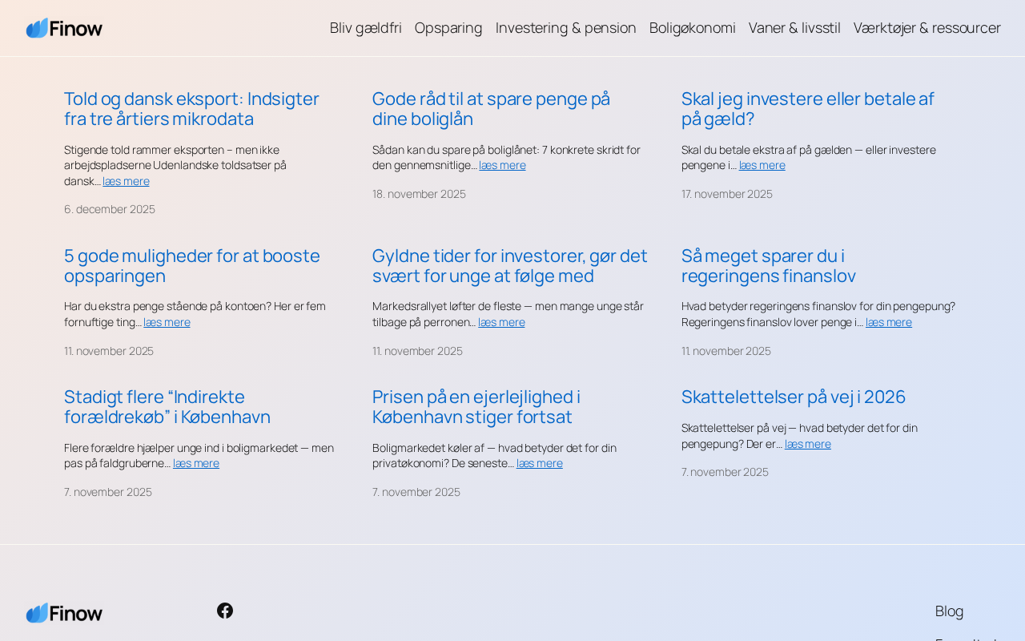Open 'Skattelettelser på vej i 2026' article

tap(793, 397)
